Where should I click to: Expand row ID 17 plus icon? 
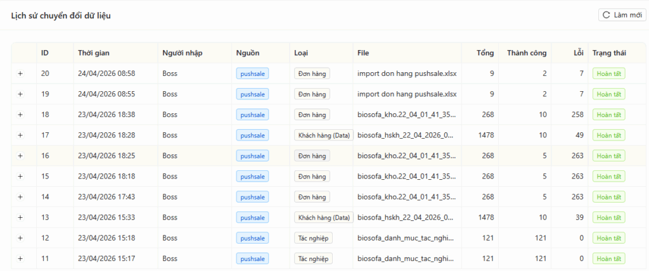20,135
